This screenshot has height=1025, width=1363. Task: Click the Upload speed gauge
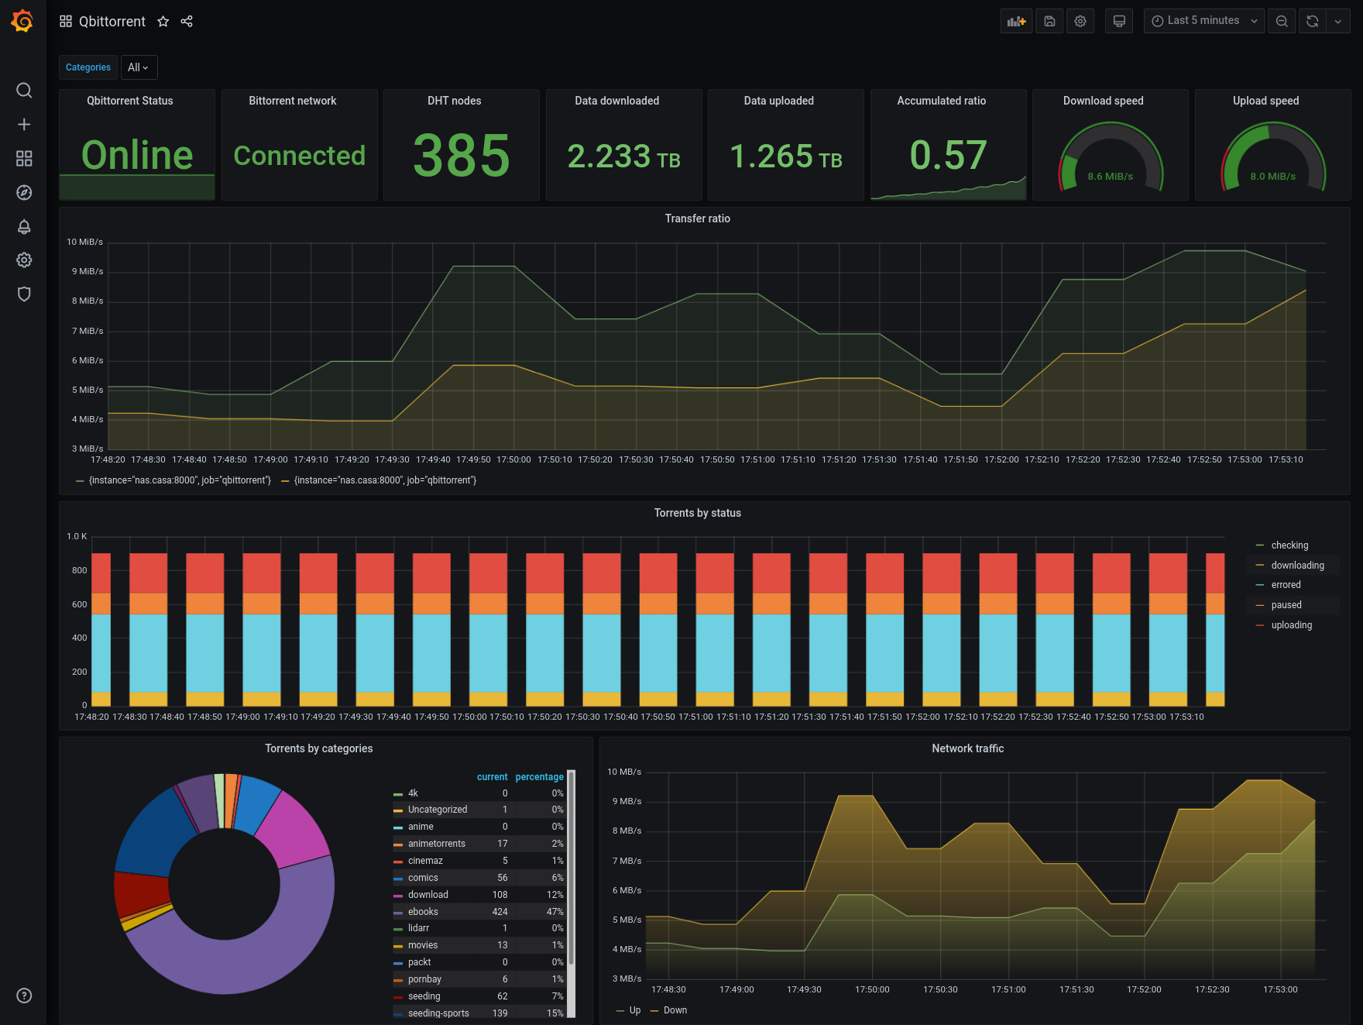[1273, 157]
